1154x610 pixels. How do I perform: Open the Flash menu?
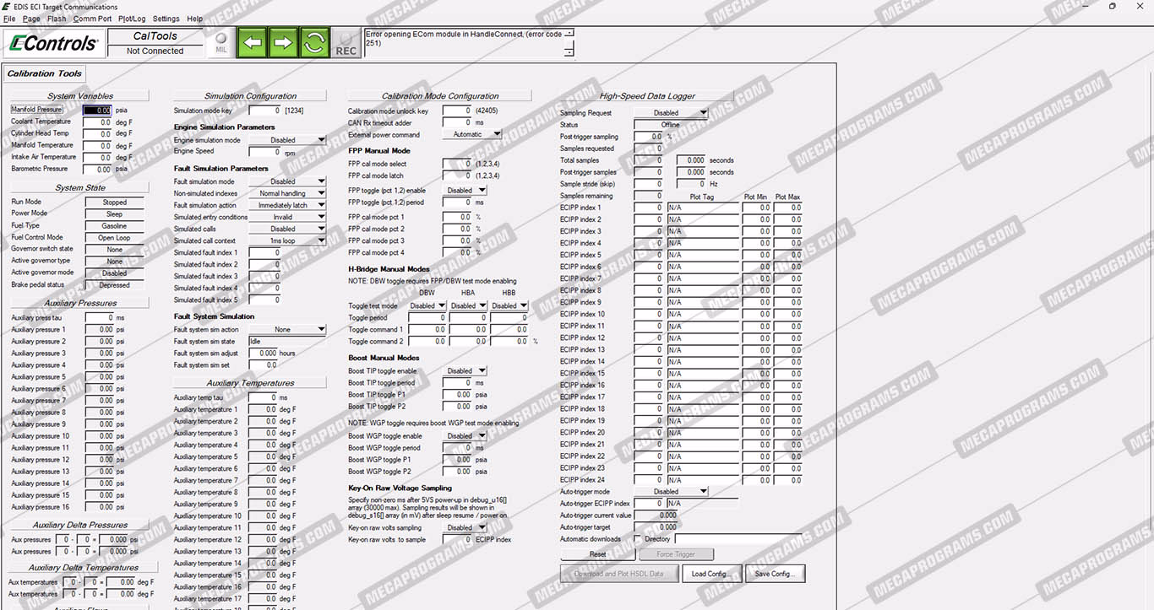57,19
